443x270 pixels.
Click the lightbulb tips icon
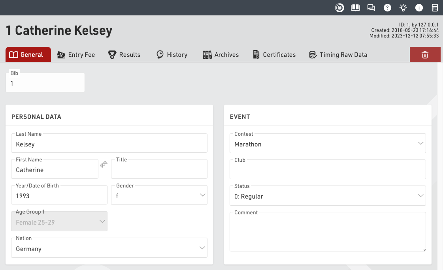click(x=403, y=7)
